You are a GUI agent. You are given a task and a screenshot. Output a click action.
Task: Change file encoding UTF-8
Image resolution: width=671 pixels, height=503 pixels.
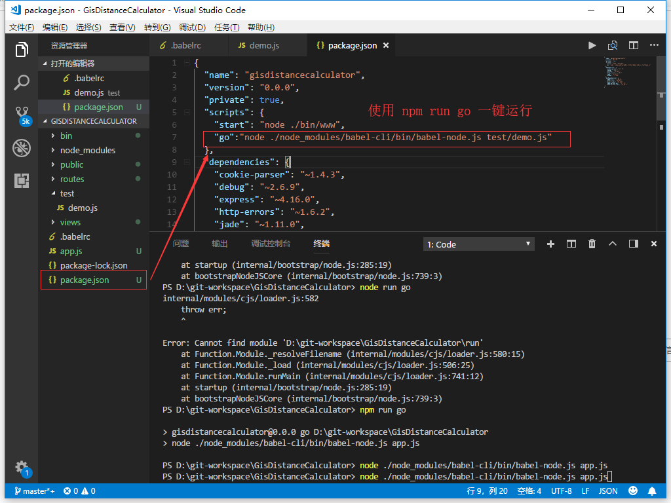561,491
